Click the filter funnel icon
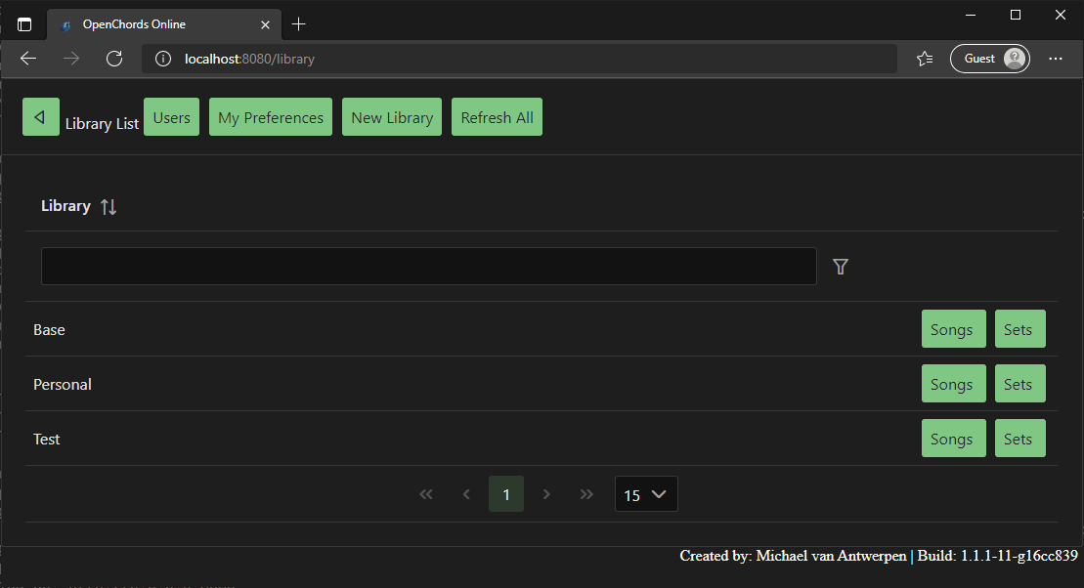 point(840,266)
